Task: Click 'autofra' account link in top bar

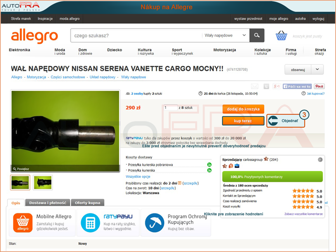Action: coord(300,19)
